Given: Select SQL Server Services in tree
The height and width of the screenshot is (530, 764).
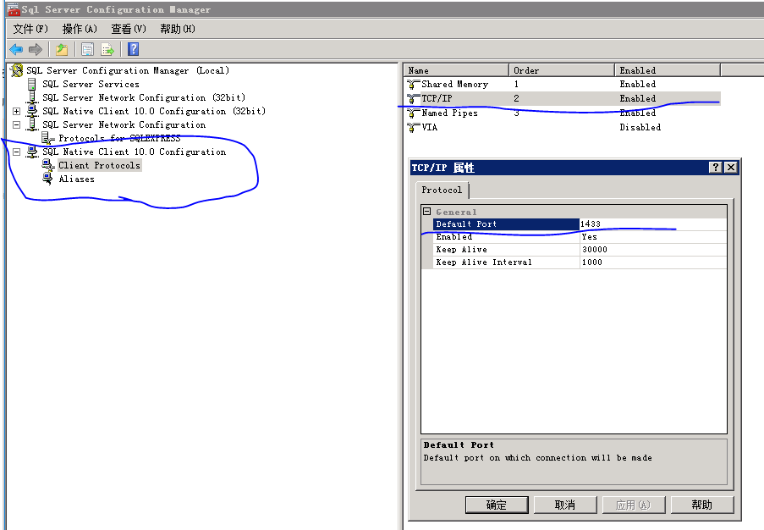Looking at the screenshot, I should (x=91, y=84).
